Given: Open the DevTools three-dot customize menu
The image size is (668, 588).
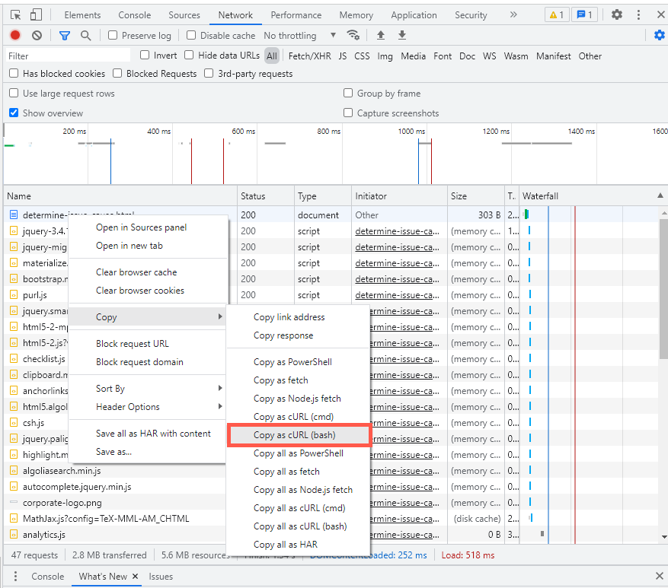Looking at the screenshot, I should (x=638, y=15).
